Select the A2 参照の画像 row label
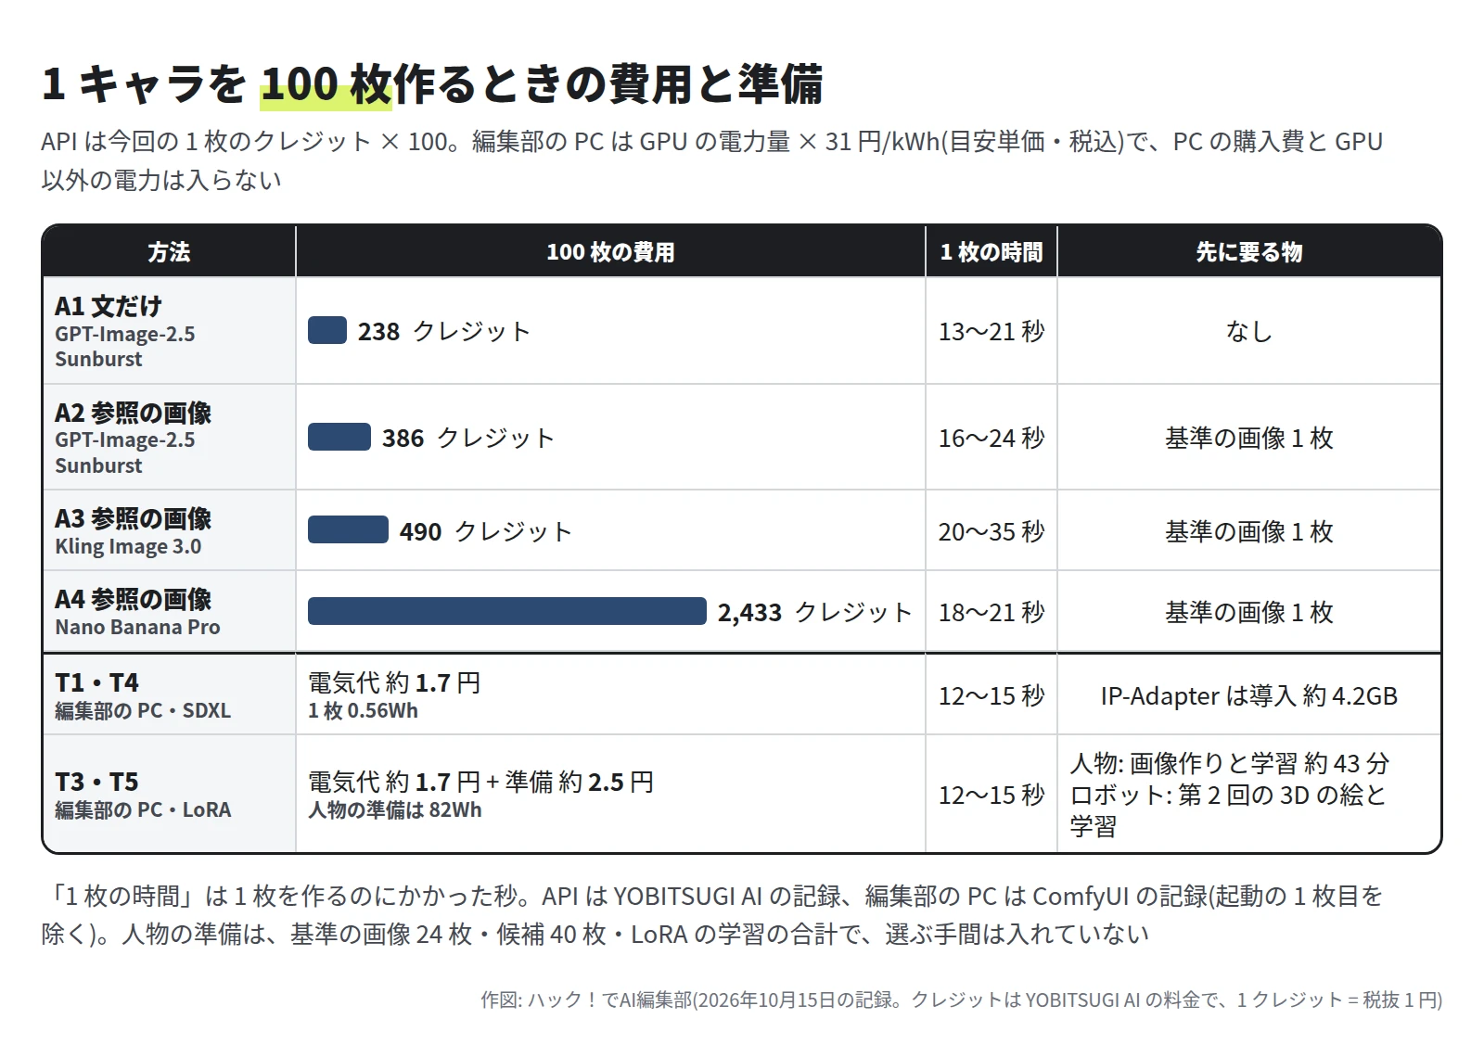 tap(169, 438)
